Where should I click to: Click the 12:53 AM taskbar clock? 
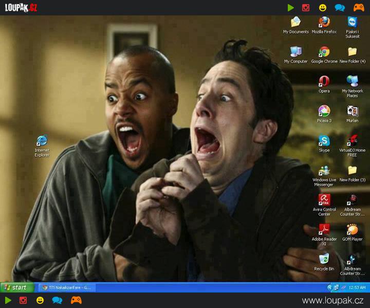(357, 287)
